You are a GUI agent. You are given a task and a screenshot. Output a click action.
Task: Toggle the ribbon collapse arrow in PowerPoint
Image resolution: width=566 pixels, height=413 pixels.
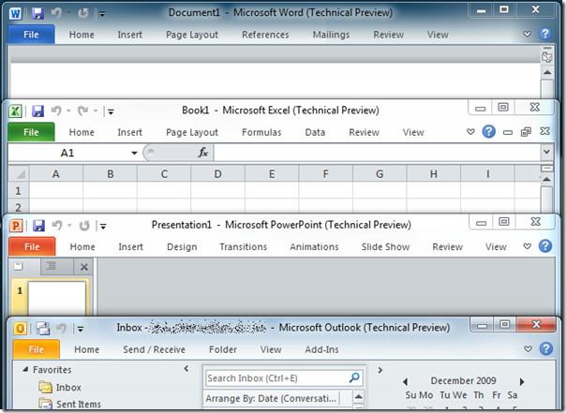(x=527, y=247)
